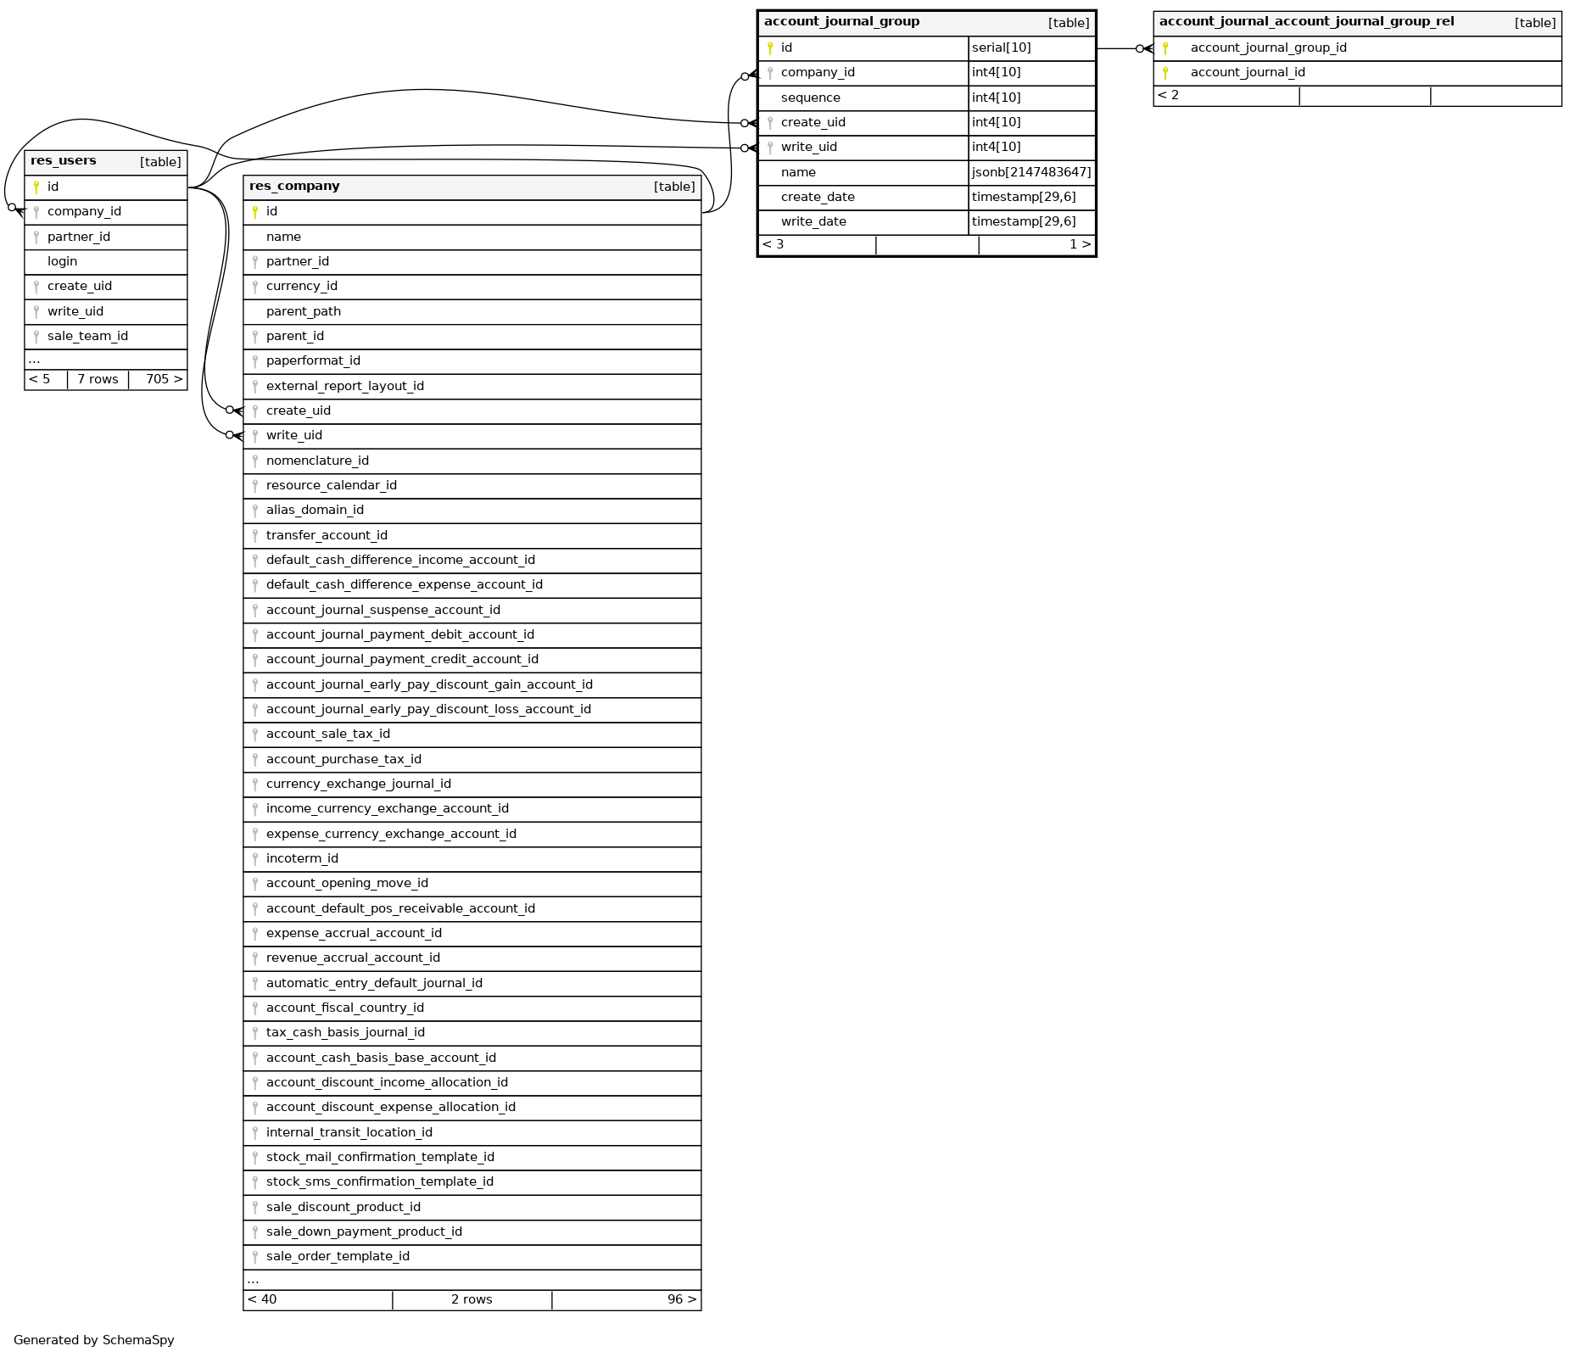Click the foreign key icon beside account_journal_group company_id
Viewport: 1575px width, 1357px height.
click(x=769, y=73)
